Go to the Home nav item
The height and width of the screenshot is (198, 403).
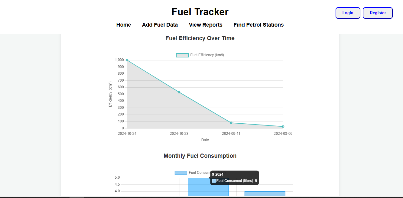pos(124,25)
